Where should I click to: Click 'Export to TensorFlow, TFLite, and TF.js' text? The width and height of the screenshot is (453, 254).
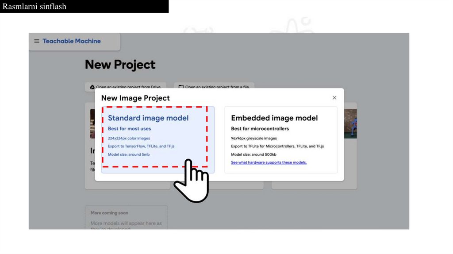[141, 146]
